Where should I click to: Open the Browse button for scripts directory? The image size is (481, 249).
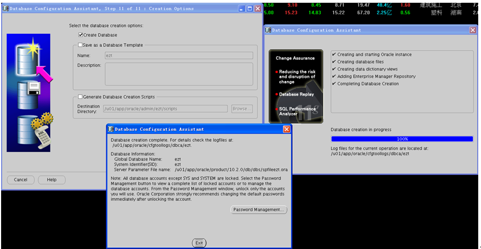point(242,109)
